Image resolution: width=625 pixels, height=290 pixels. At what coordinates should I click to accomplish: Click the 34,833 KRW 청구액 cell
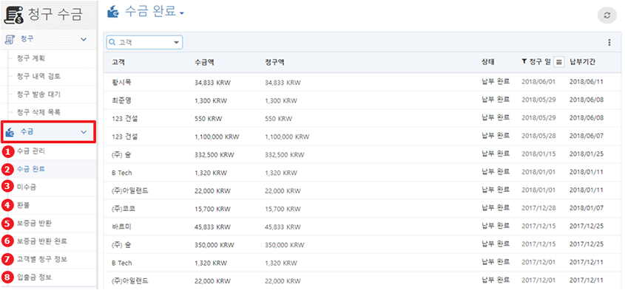click(283, 83)
